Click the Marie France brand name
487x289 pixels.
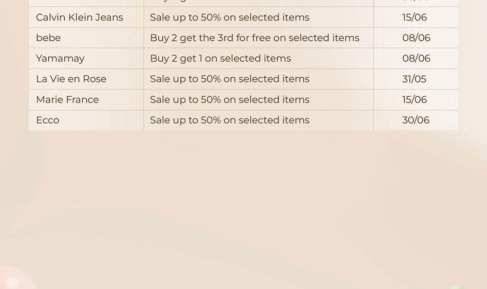point(67,100)
